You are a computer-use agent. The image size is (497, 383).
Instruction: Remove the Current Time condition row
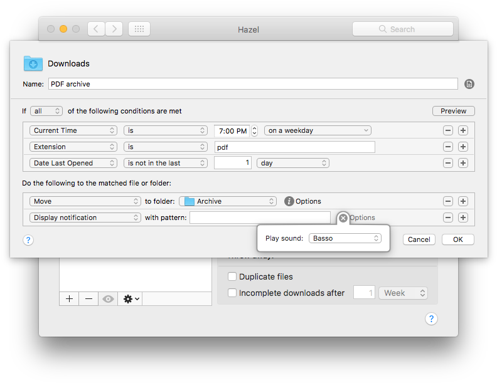448,130
